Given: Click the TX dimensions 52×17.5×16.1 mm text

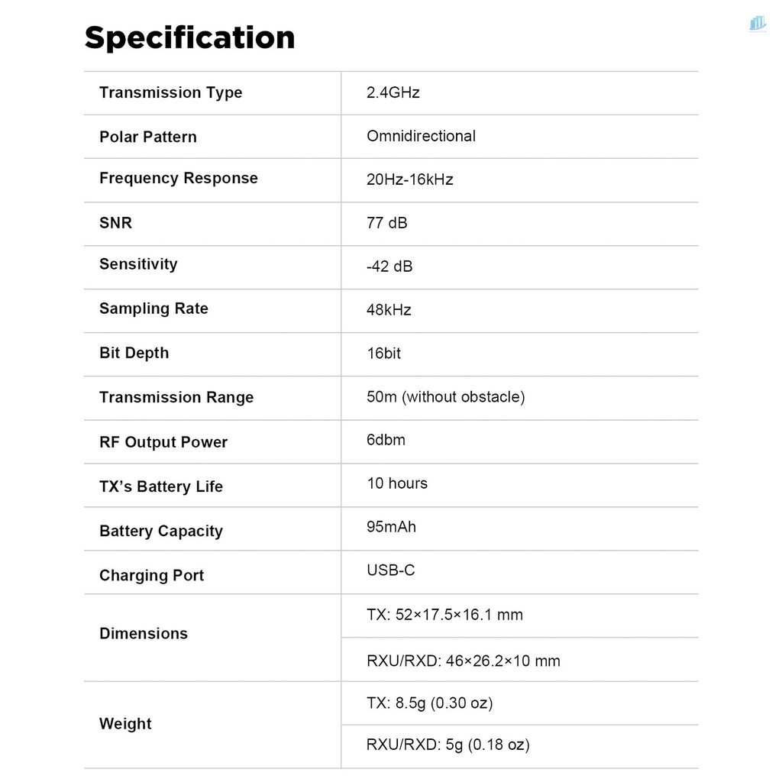Looking at the screenshot, I should coord(444,615).
